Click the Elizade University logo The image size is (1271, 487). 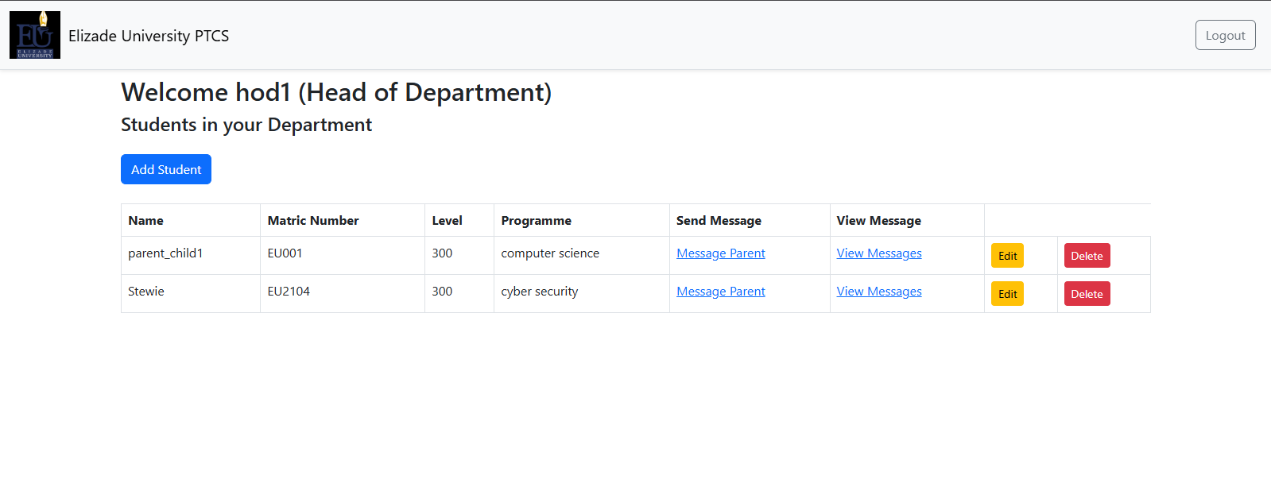(x=35, y=35)
